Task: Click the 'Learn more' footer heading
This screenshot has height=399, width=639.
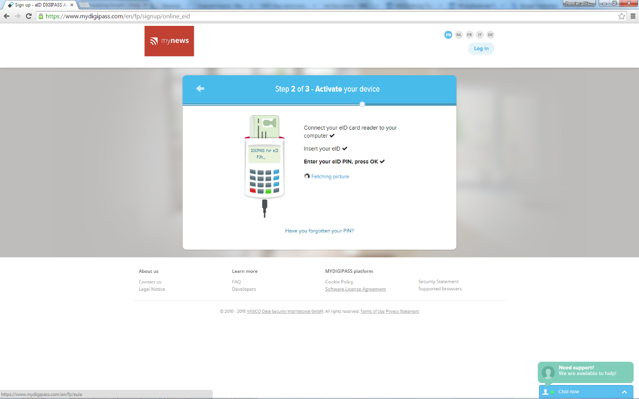Action: (x=245, y=271)
